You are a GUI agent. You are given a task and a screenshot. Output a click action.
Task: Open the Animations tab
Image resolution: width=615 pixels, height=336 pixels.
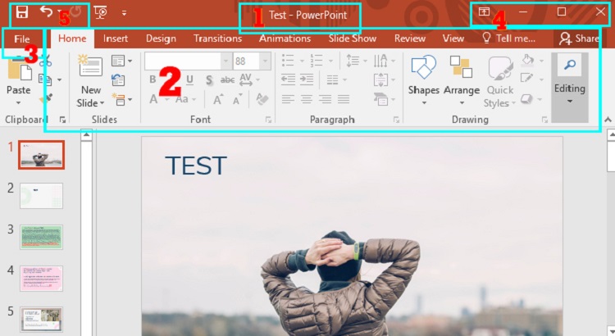point(285,39)
